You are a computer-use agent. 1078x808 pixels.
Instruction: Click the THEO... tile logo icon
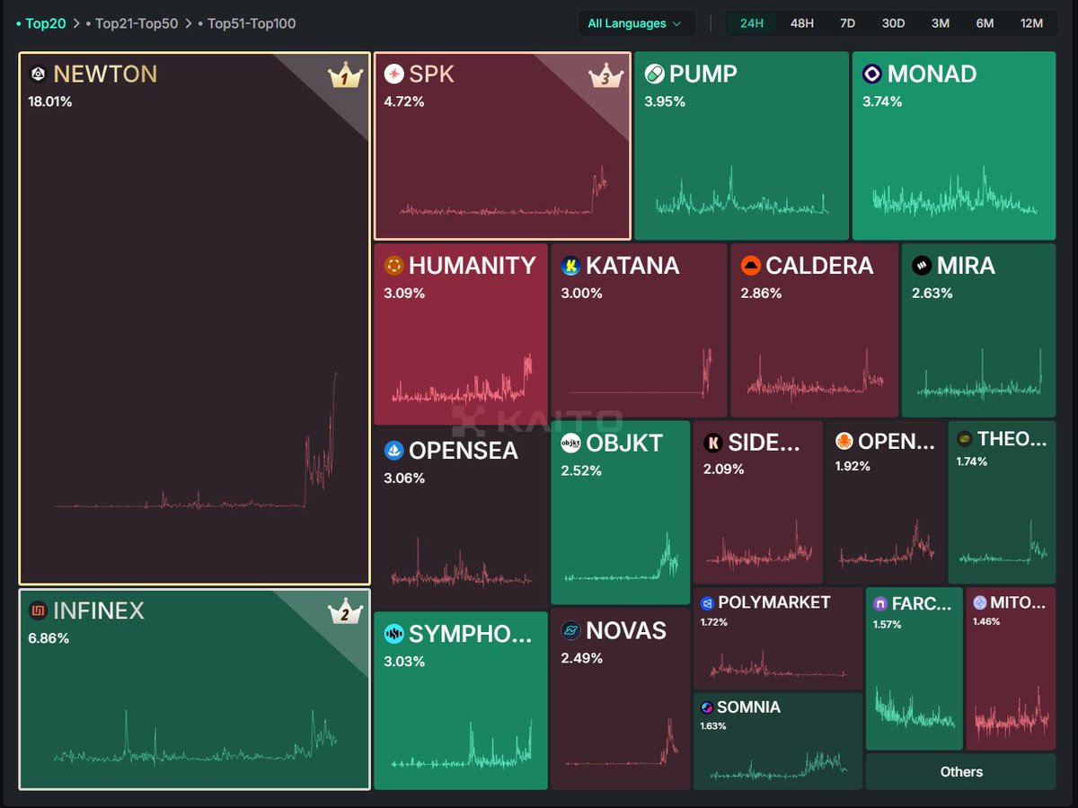click(x=965, y=439)
